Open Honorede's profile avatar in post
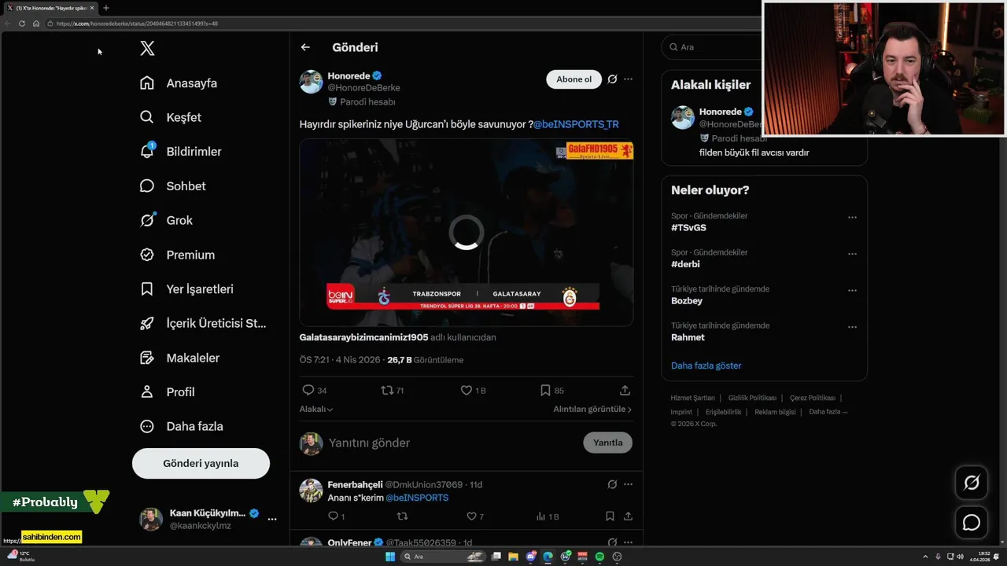 [312, 82]
